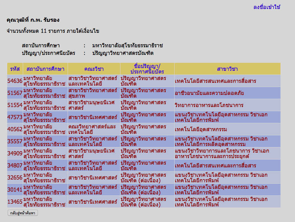Open record code 13465

click(15, 202)
